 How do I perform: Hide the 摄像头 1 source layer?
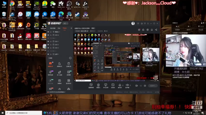click(48, 32)
